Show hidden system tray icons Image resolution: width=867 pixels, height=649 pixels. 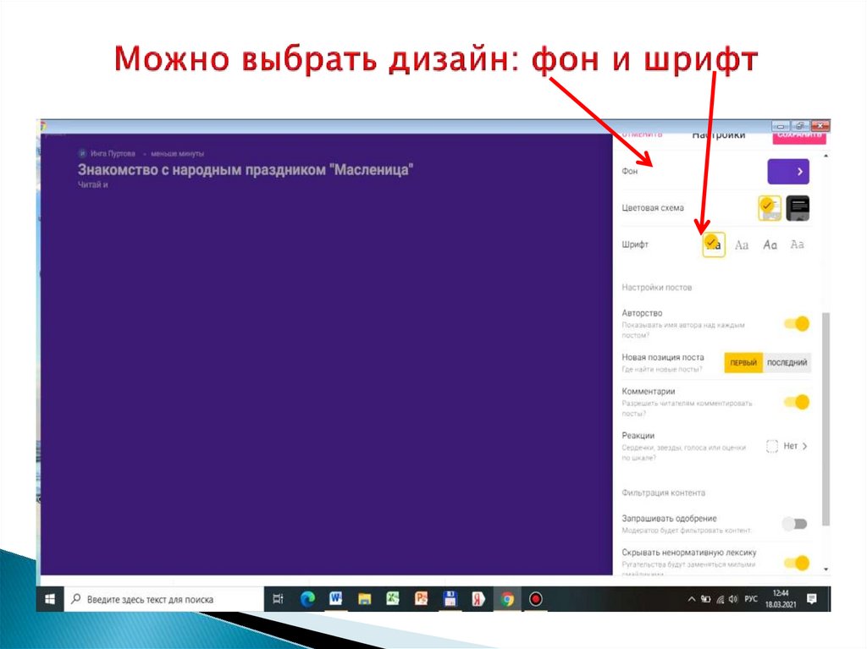tap(692, 599)
